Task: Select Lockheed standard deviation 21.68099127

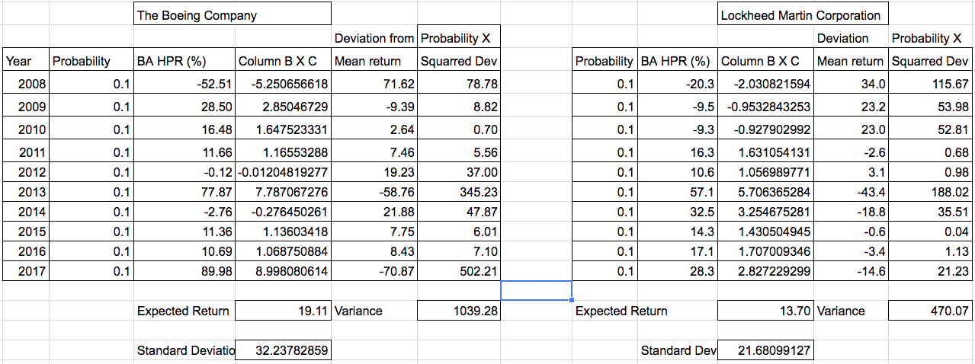Action: pyautogui.click(x=765, y=350)
